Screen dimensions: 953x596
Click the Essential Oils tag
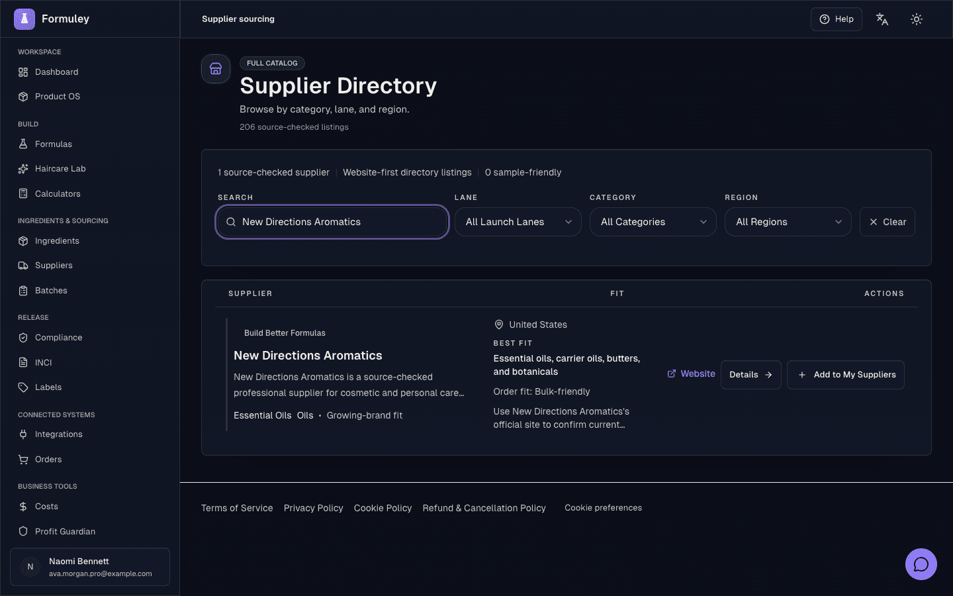click(x=263, y=415)
